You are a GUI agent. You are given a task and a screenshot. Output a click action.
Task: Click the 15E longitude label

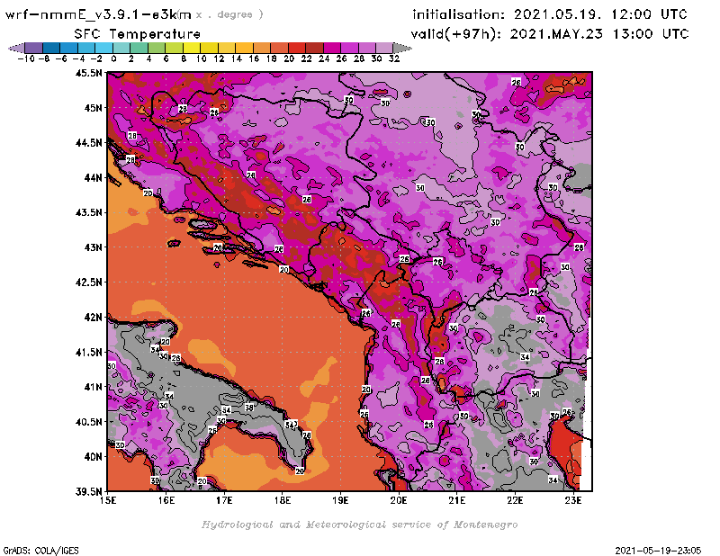click(108, 500)
